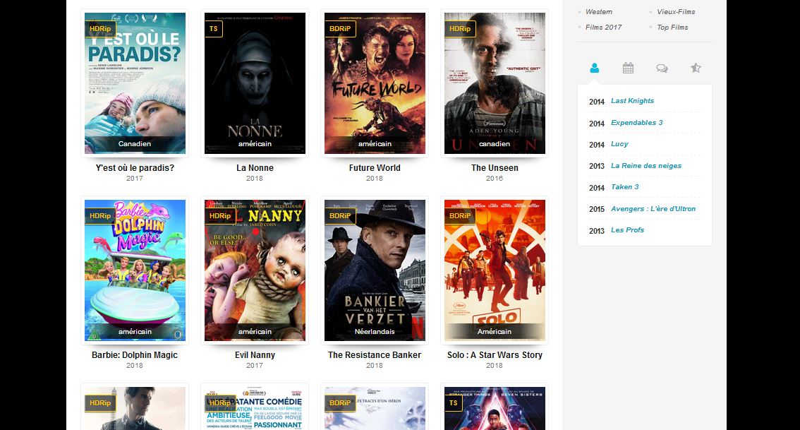
Task: Open the Future World movie poster
Action: coord(375,83)
